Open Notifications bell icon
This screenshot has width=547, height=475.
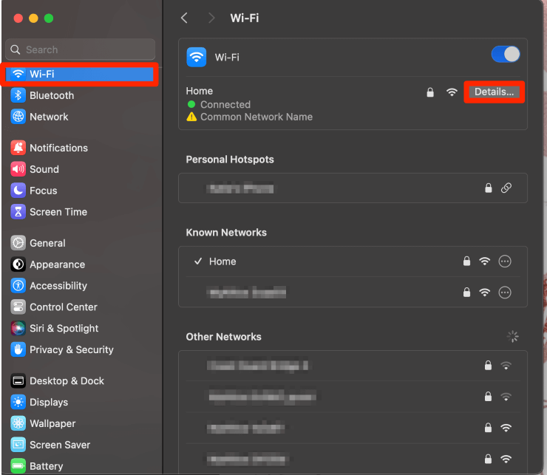[18, 148]
